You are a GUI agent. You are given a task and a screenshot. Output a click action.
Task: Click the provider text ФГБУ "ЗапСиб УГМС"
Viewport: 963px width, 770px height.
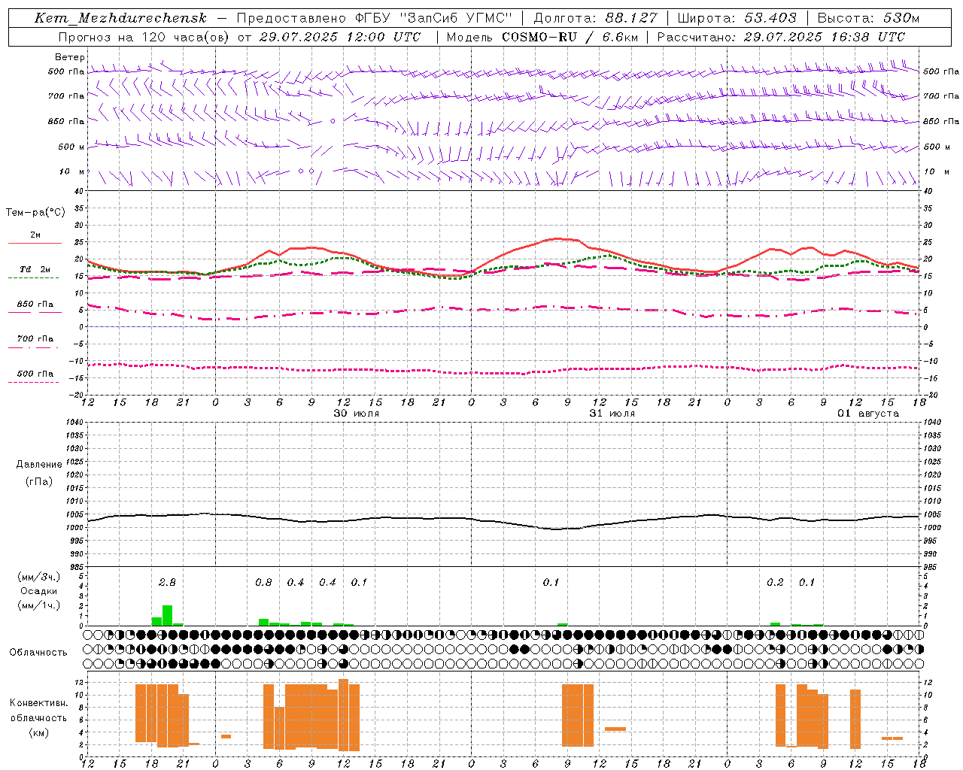[433, 18]
